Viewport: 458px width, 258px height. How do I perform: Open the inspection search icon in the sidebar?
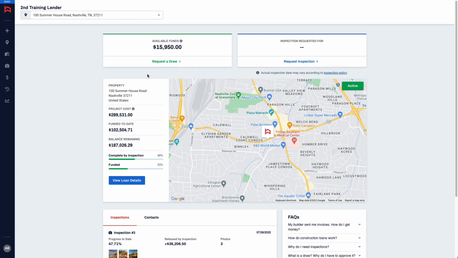click(7, 54)
